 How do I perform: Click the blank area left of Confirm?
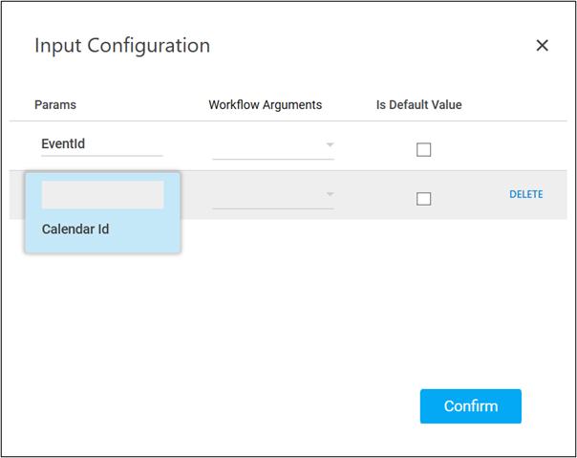point(239,406)
